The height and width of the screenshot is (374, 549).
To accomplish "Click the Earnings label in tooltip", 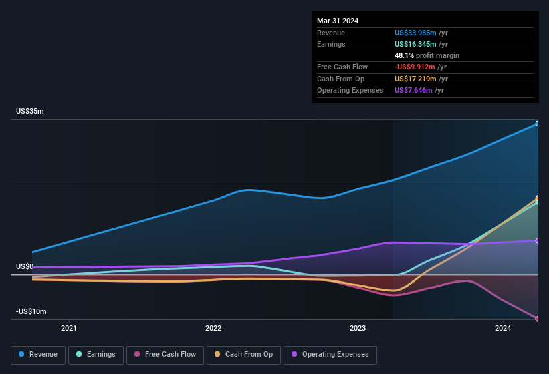I will click(x=331, y=44).
